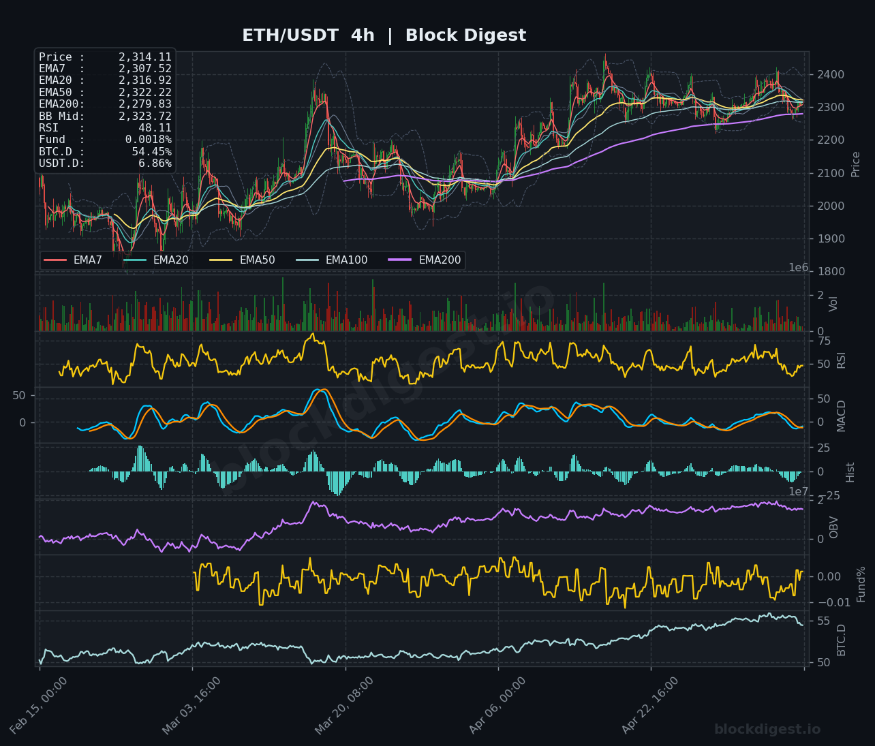Click the Feb 15, 00:00 date label
The height and width of the screenshot is (746, 875).
[39, 705]
